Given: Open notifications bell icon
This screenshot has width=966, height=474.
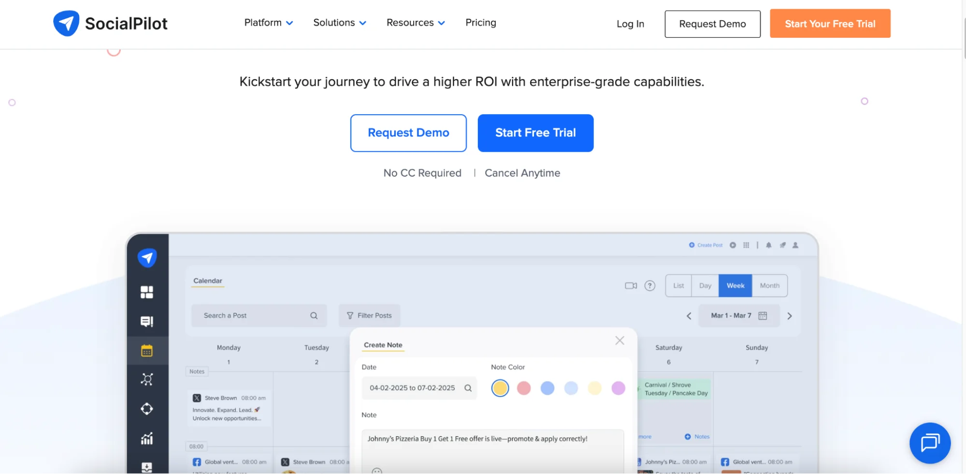Looking at the screenshot, I should (x=769, y=245).
